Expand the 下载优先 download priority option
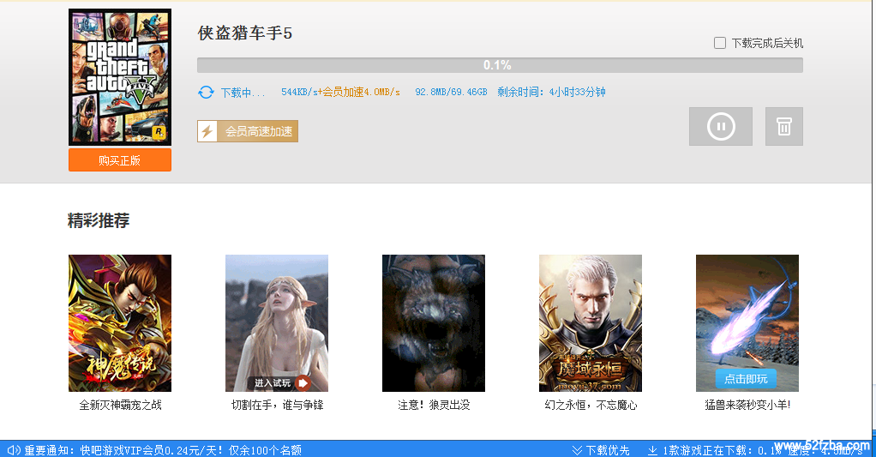Screen dimensions: 876x457 pos(601,450)
